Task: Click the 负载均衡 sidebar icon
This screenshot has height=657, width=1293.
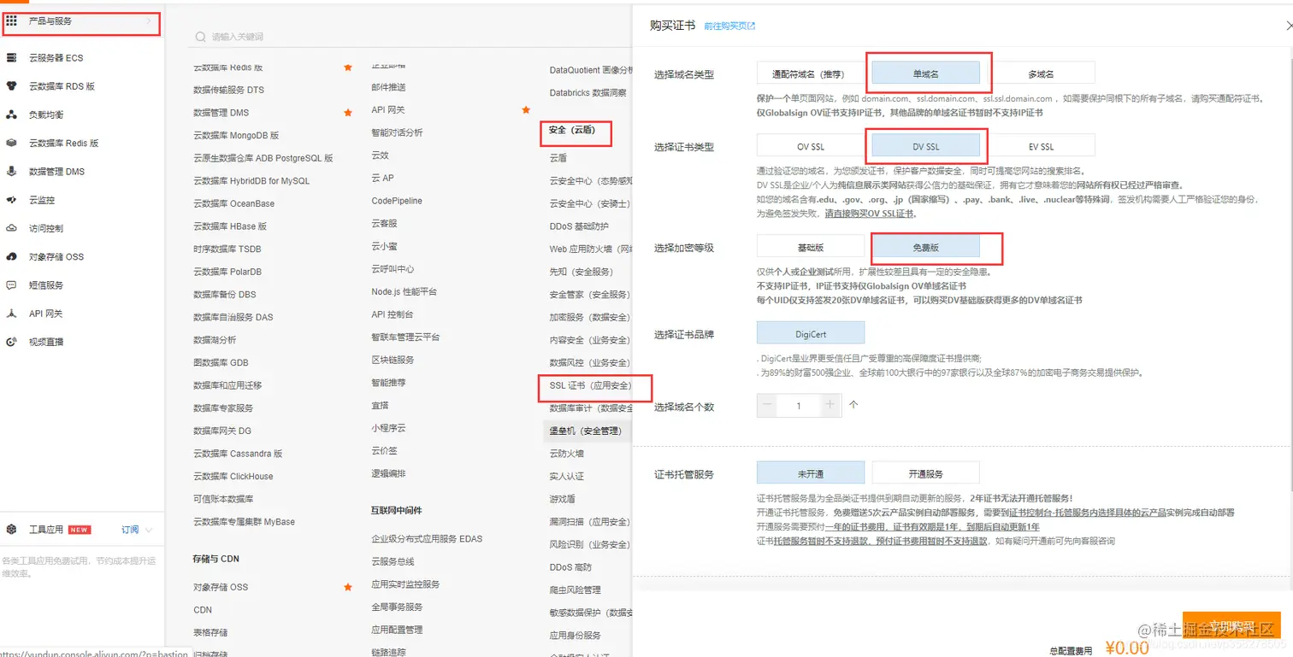Action: click(x=12, y=114)
